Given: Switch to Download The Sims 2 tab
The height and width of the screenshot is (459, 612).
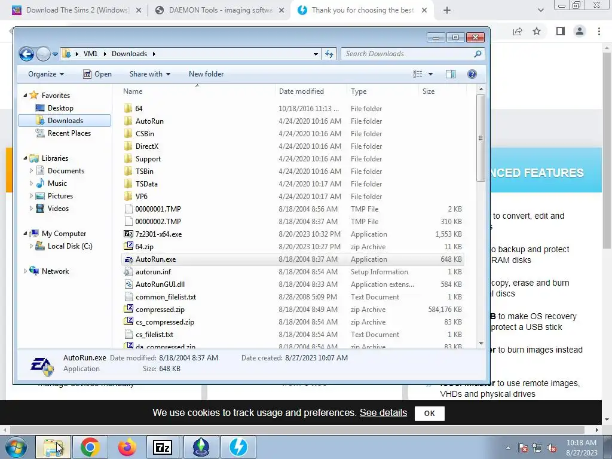Looking at the screenshot, I should click(77, 10).
